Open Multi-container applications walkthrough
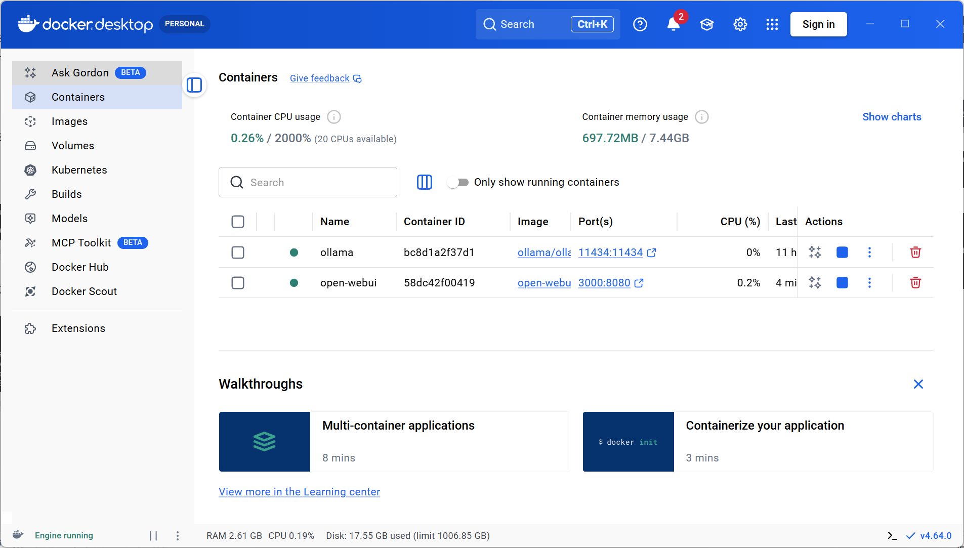The image size is (964, 548). coord(394,442)
